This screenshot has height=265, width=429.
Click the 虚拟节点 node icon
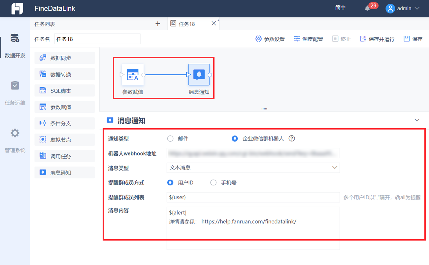43,139
